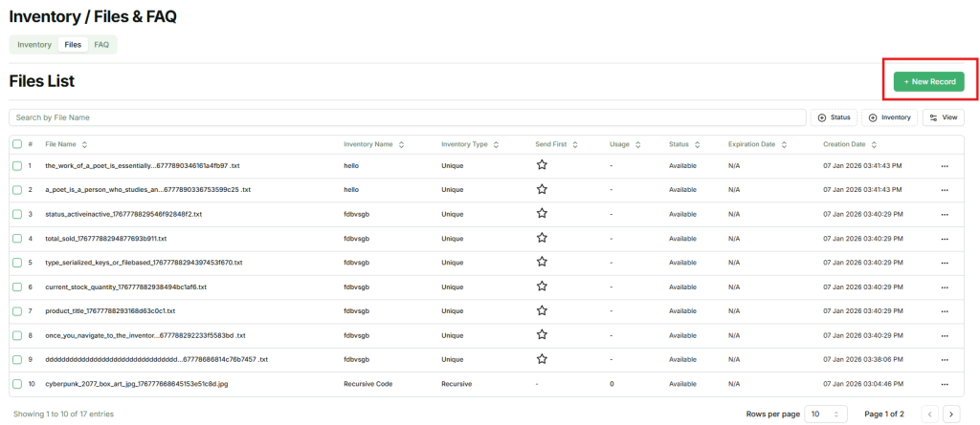Toggle Send First star on row 9

tap(542, 359)
